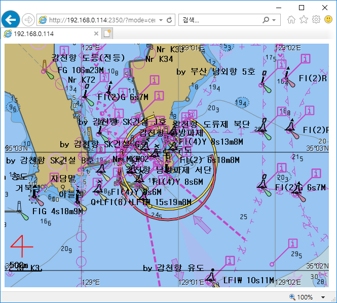Click the info icon beside LFlW 10s11M
Image resolution: width=337 pixels, height=303 pixels.
[x=230, y=260]
